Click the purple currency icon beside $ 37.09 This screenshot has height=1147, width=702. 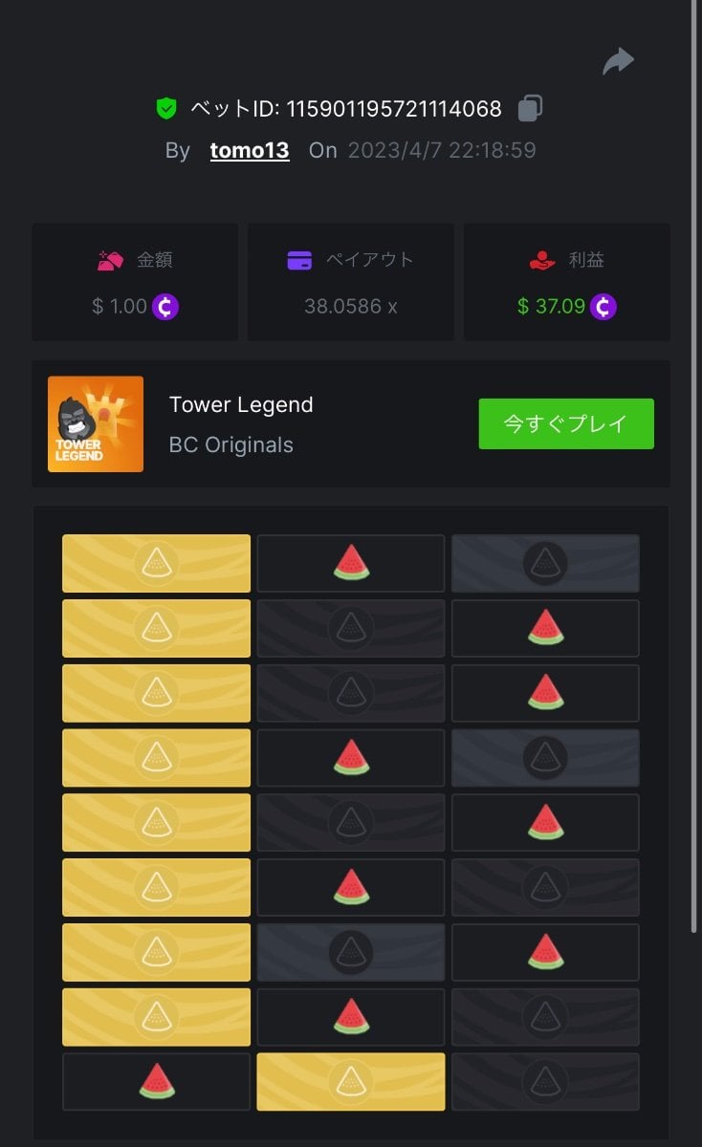[603, 307]
